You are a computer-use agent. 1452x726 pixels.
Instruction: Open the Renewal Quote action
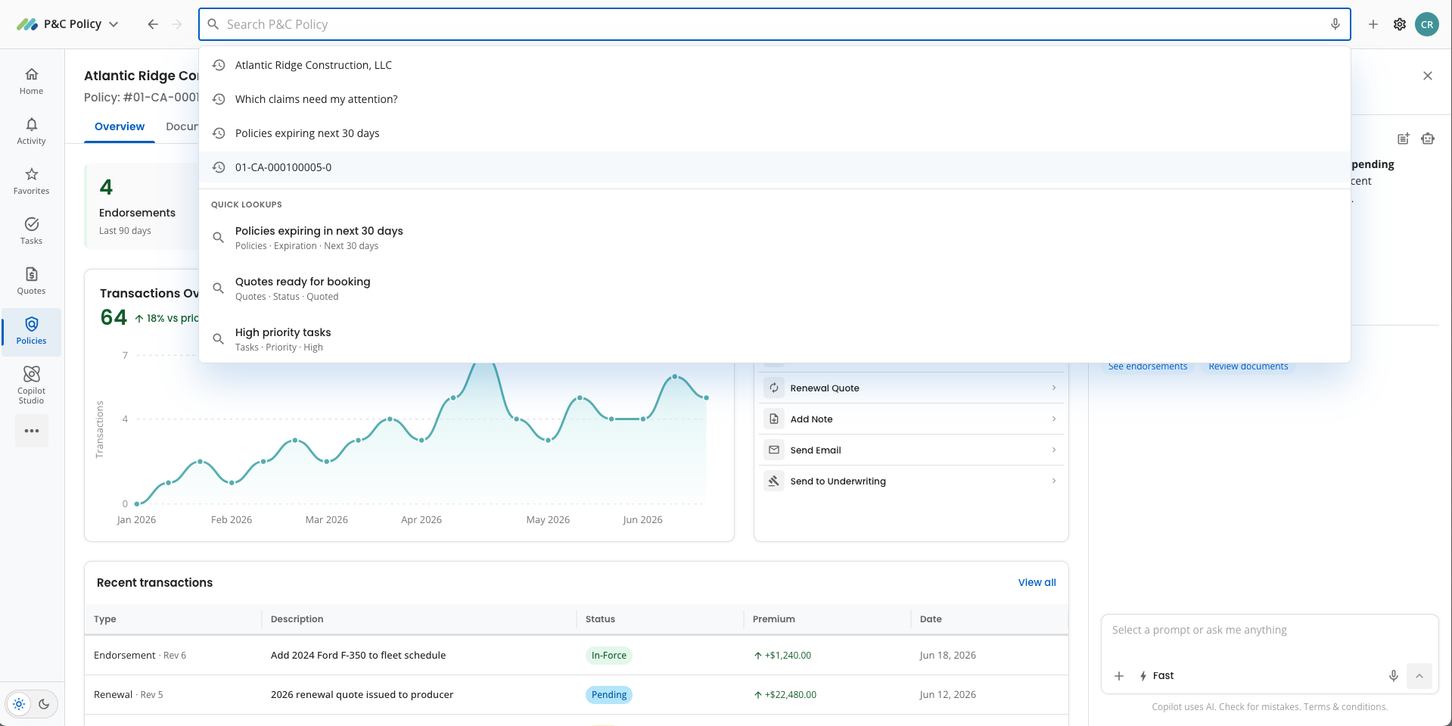tap(911, 388)
